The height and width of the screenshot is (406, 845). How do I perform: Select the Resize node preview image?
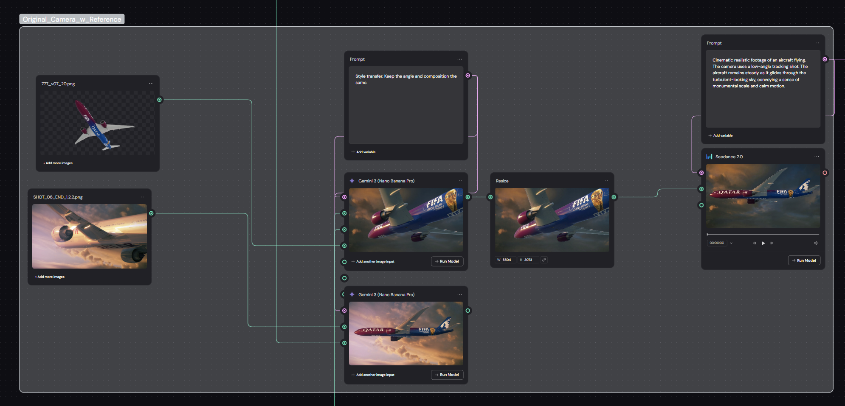[552, 220]
